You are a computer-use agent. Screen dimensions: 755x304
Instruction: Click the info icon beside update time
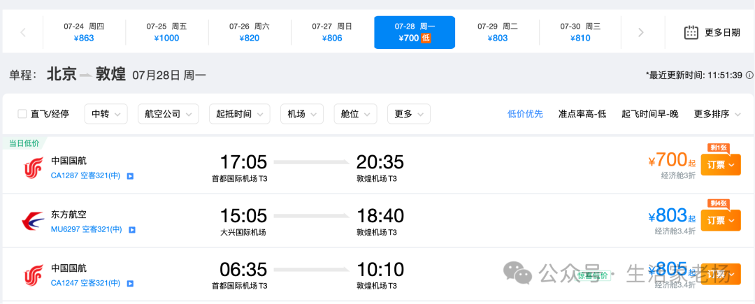click(749, 75)
